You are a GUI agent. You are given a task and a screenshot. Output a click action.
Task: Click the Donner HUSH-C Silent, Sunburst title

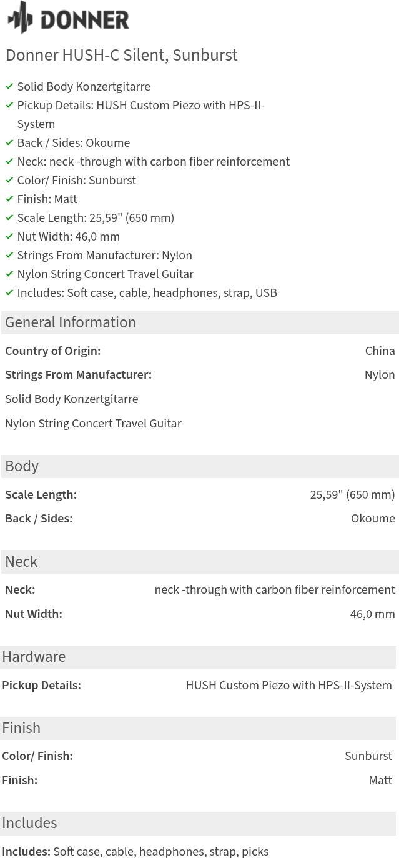click(122, 55)
